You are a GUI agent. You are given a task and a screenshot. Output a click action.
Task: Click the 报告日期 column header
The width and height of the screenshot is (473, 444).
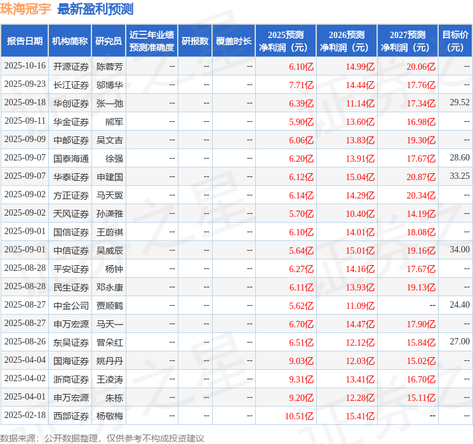coord(24,41)
